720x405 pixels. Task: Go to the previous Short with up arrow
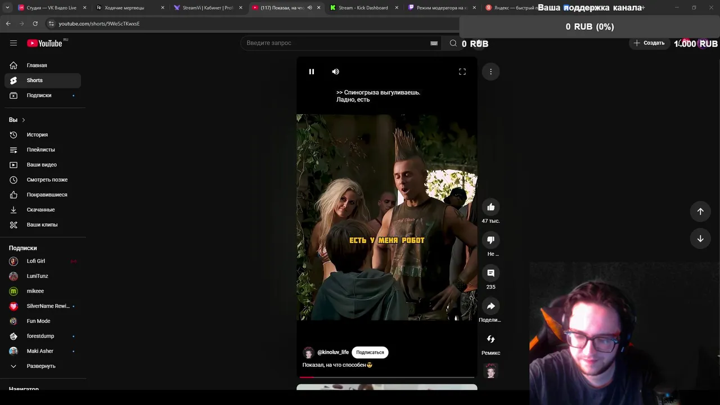point(700,211)
